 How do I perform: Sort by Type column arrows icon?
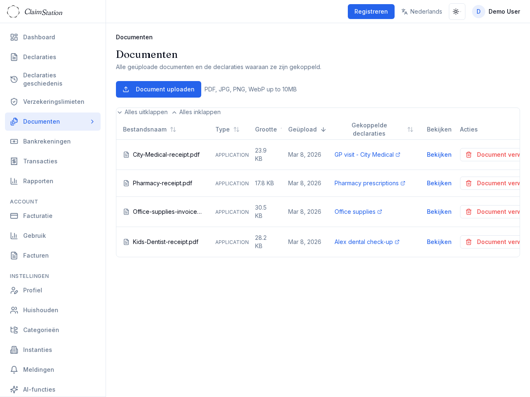tap(236, 129)
